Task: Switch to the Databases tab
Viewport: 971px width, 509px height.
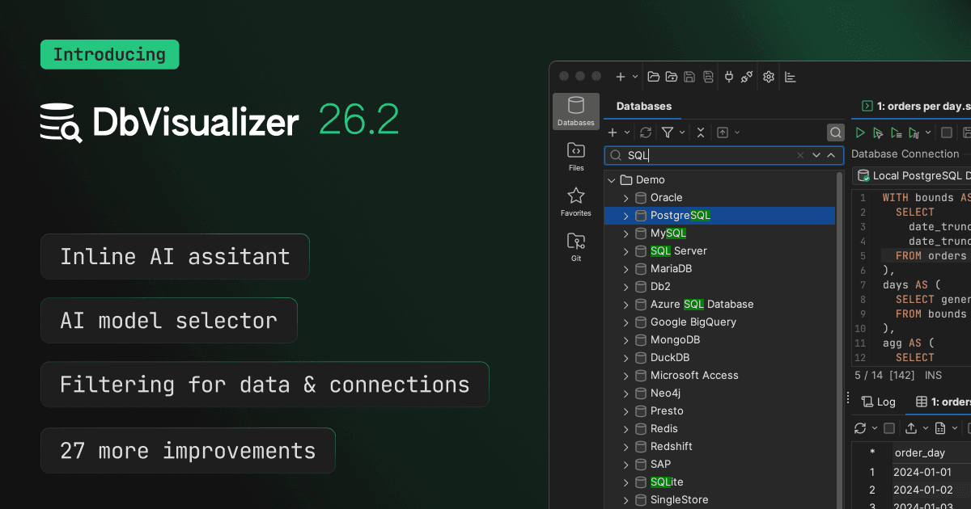Action: [644, 106]
